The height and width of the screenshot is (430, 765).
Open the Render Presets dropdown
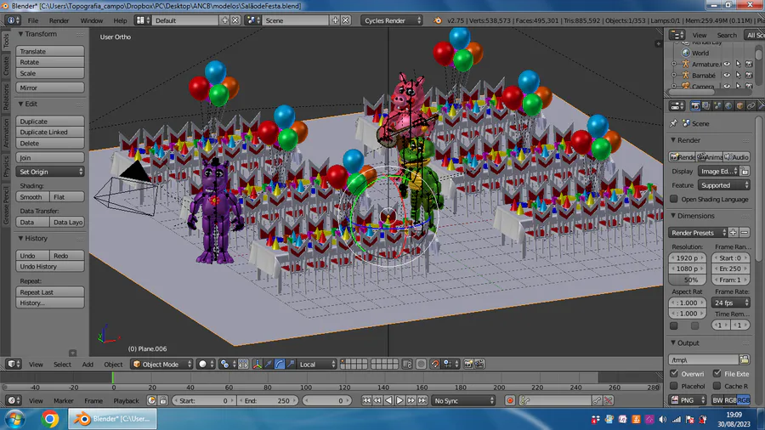click(698, 233)
